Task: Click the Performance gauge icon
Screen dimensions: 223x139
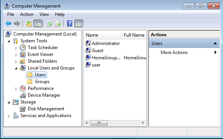Action: (x=23, y=88)
